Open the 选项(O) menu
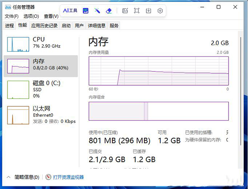Screen dimensions: 248x189 click(x=31, y=17)
